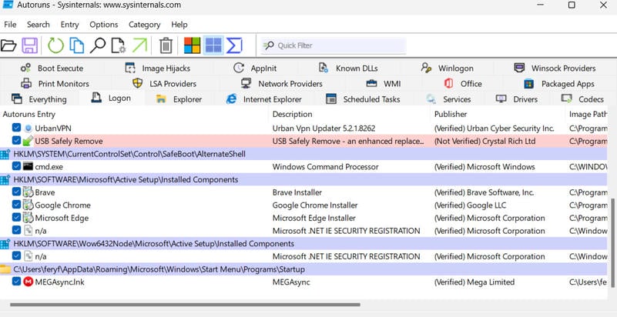Screen dimensions: 617x317
Task: Open the Options menu
Action: click(104, 25)
